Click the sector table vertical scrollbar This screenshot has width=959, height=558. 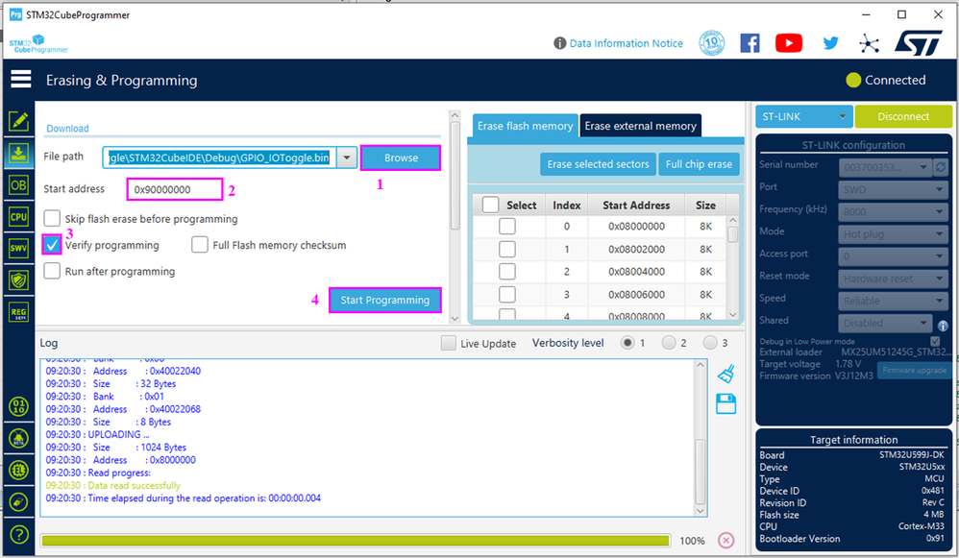point(733,267)
